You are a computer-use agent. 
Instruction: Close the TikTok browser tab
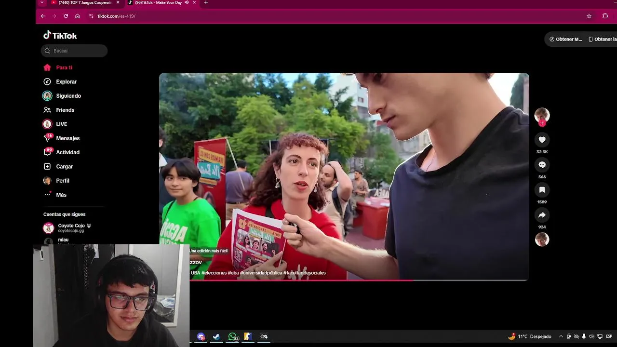point(195,2)
